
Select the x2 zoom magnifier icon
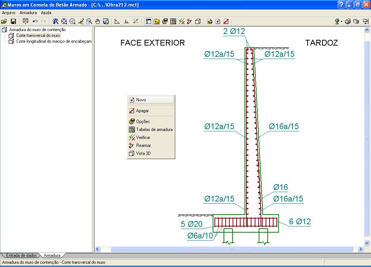point(72,21)
